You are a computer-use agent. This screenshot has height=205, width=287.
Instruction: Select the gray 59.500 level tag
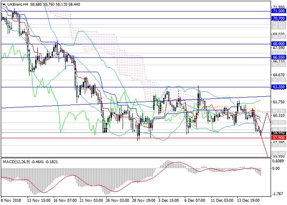click(279, 123)
